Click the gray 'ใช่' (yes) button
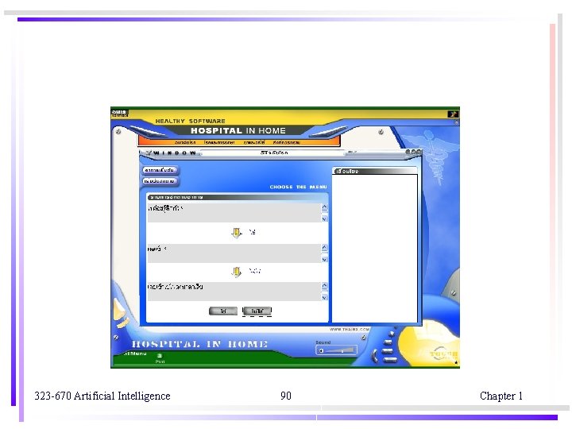The height and width of the screenshot is (429, 572). tap(223, 311)
